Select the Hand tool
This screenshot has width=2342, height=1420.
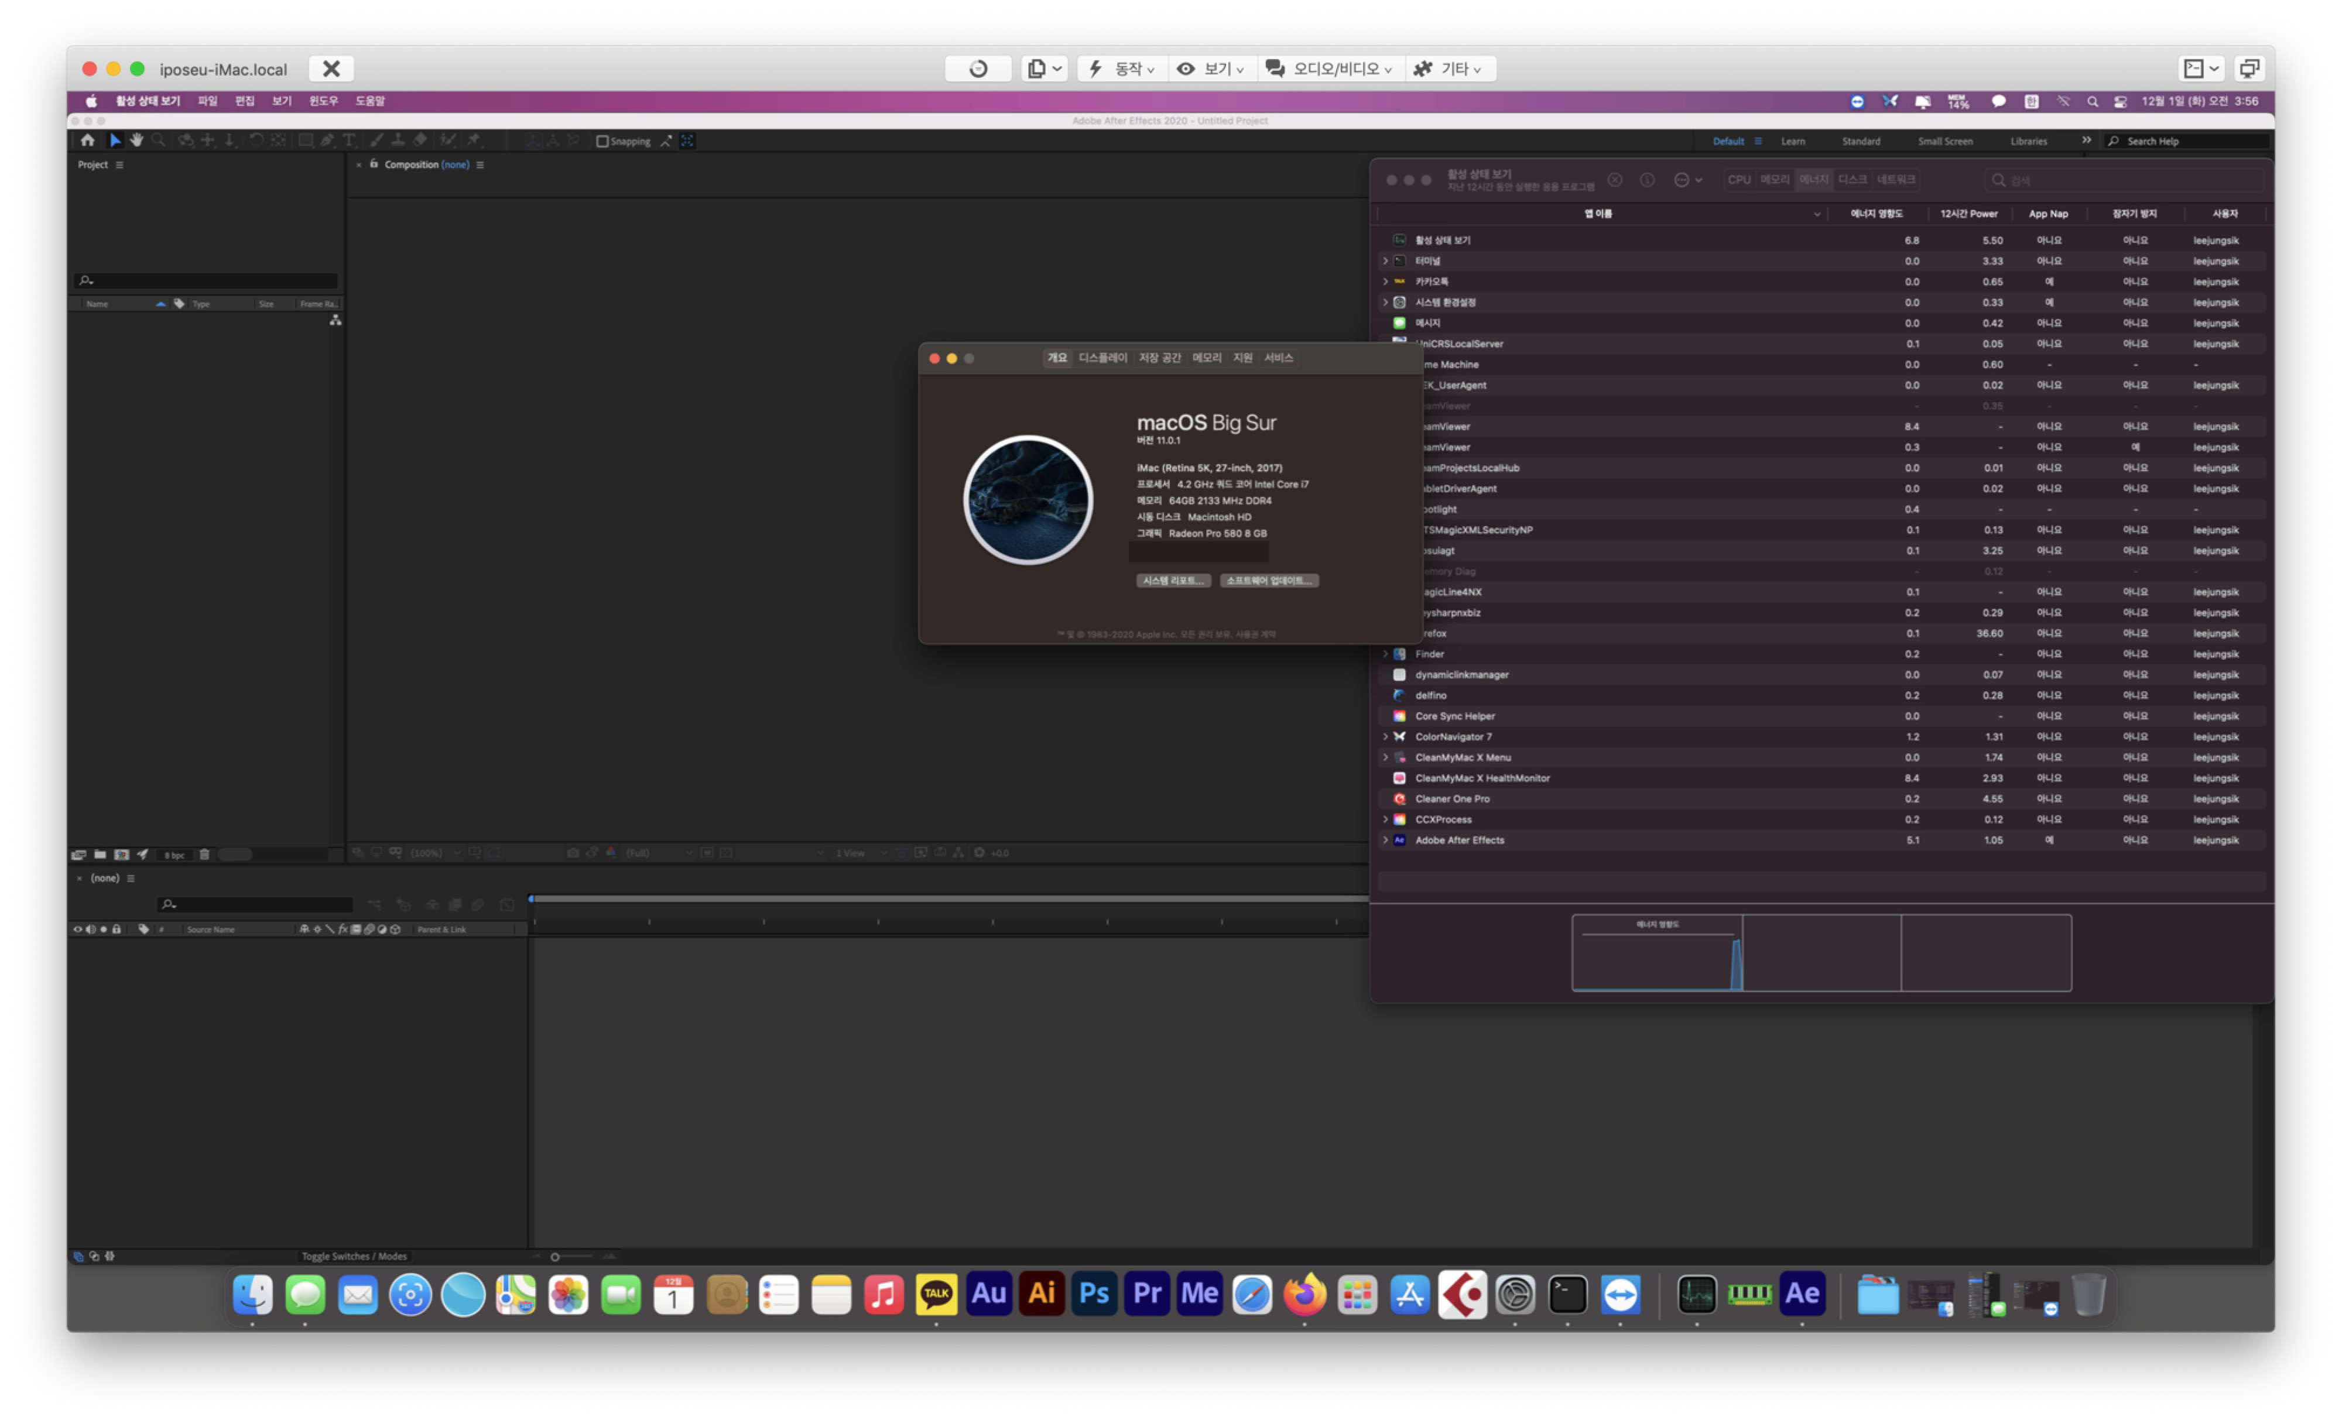137,140
